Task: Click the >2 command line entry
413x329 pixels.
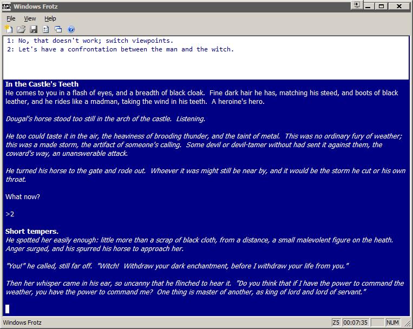Action: coord(10,214)
